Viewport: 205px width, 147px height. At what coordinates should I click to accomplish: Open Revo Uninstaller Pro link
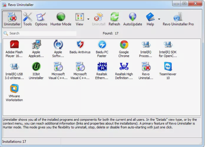tap(178, 19)
